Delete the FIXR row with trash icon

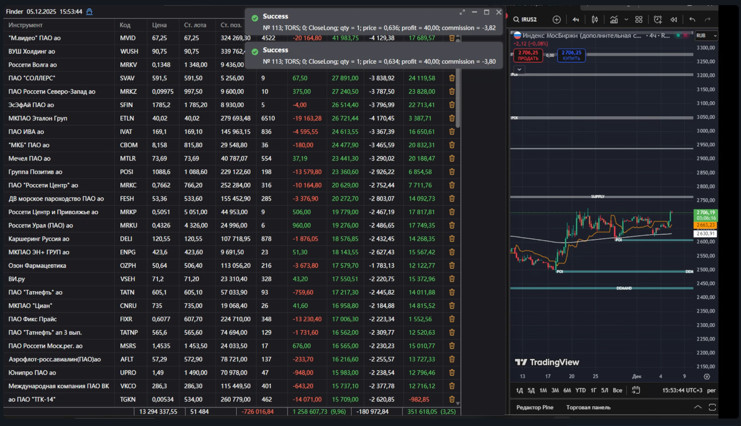click(x=452, y=319)
